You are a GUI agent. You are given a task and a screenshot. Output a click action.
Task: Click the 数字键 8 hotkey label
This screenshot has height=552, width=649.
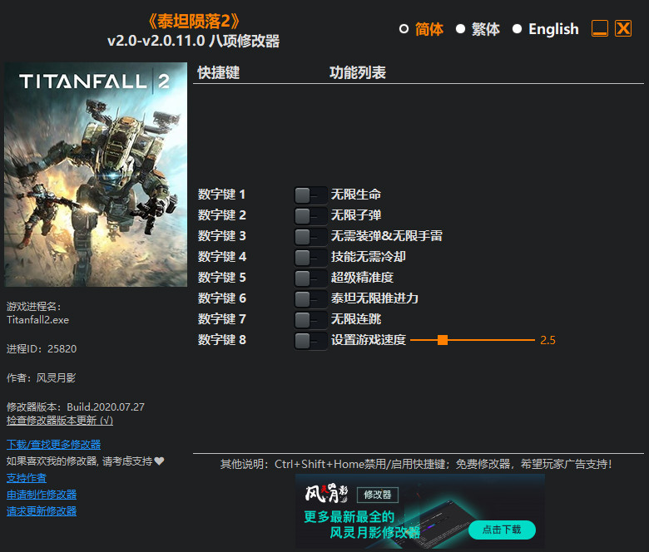[x=222, y=340]
